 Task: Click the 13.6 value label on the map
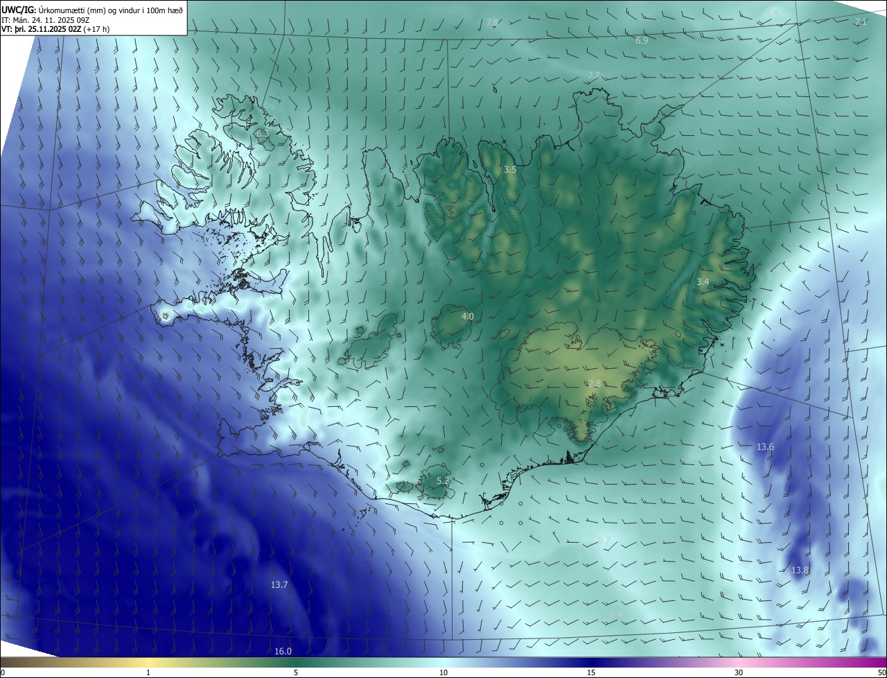point(765,447)
